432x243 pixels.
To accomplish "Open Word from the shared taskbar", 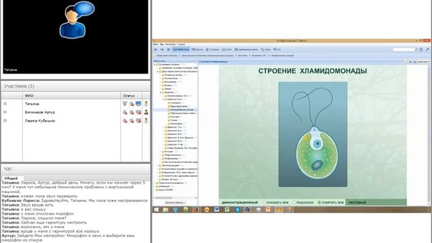I will [217, 210].
